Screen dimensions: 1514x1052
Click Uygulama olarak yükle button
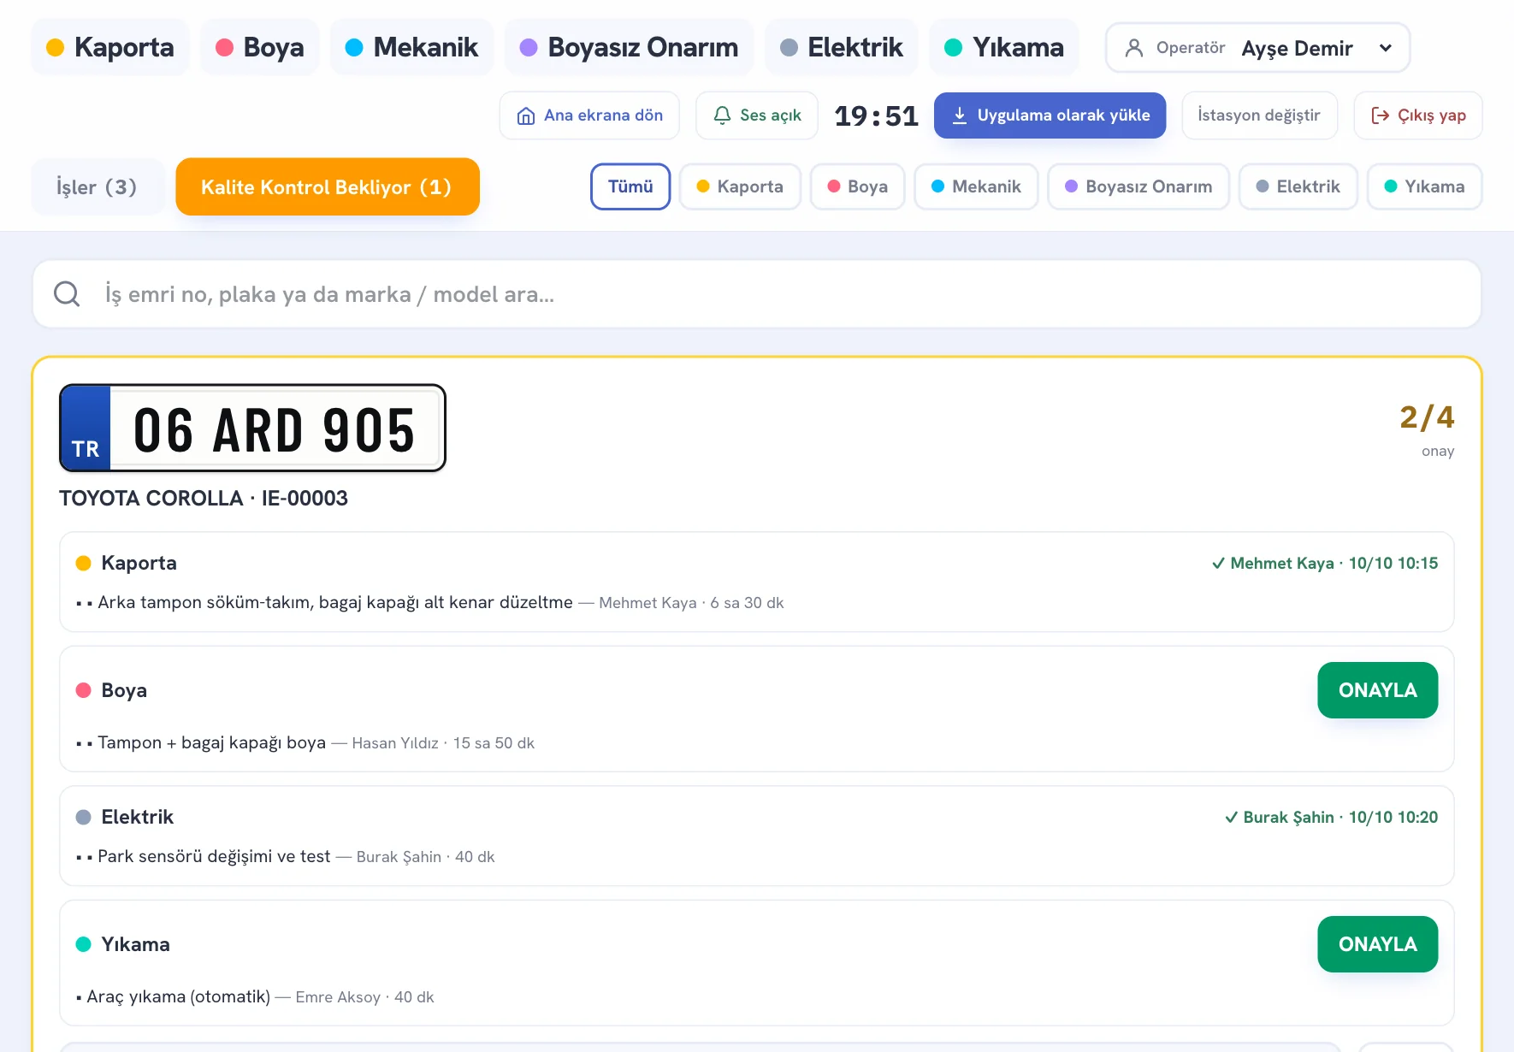click(1050, 115)
